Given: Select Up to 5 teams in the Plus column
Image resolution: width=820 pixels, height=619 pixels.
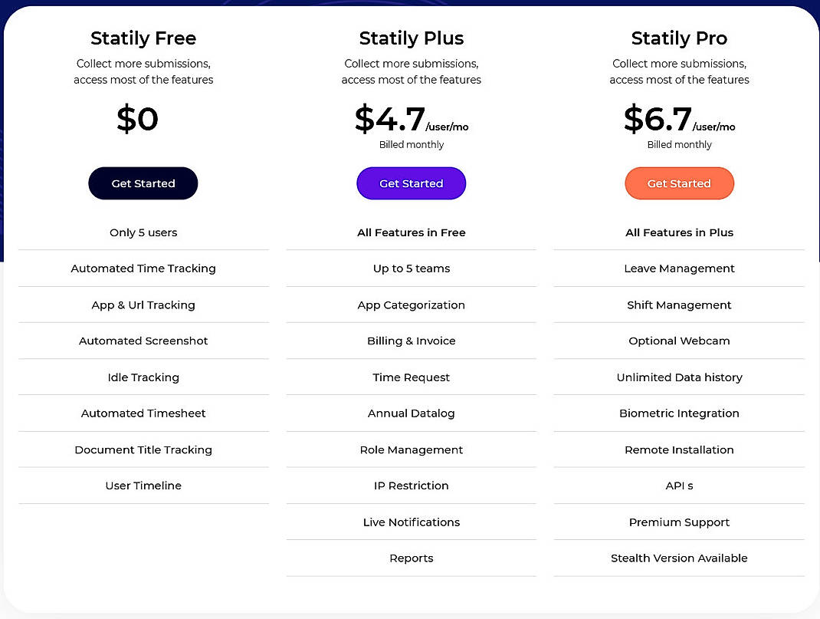Looking at the screenshot, I should pyautogui.click(x=411, y=268).
